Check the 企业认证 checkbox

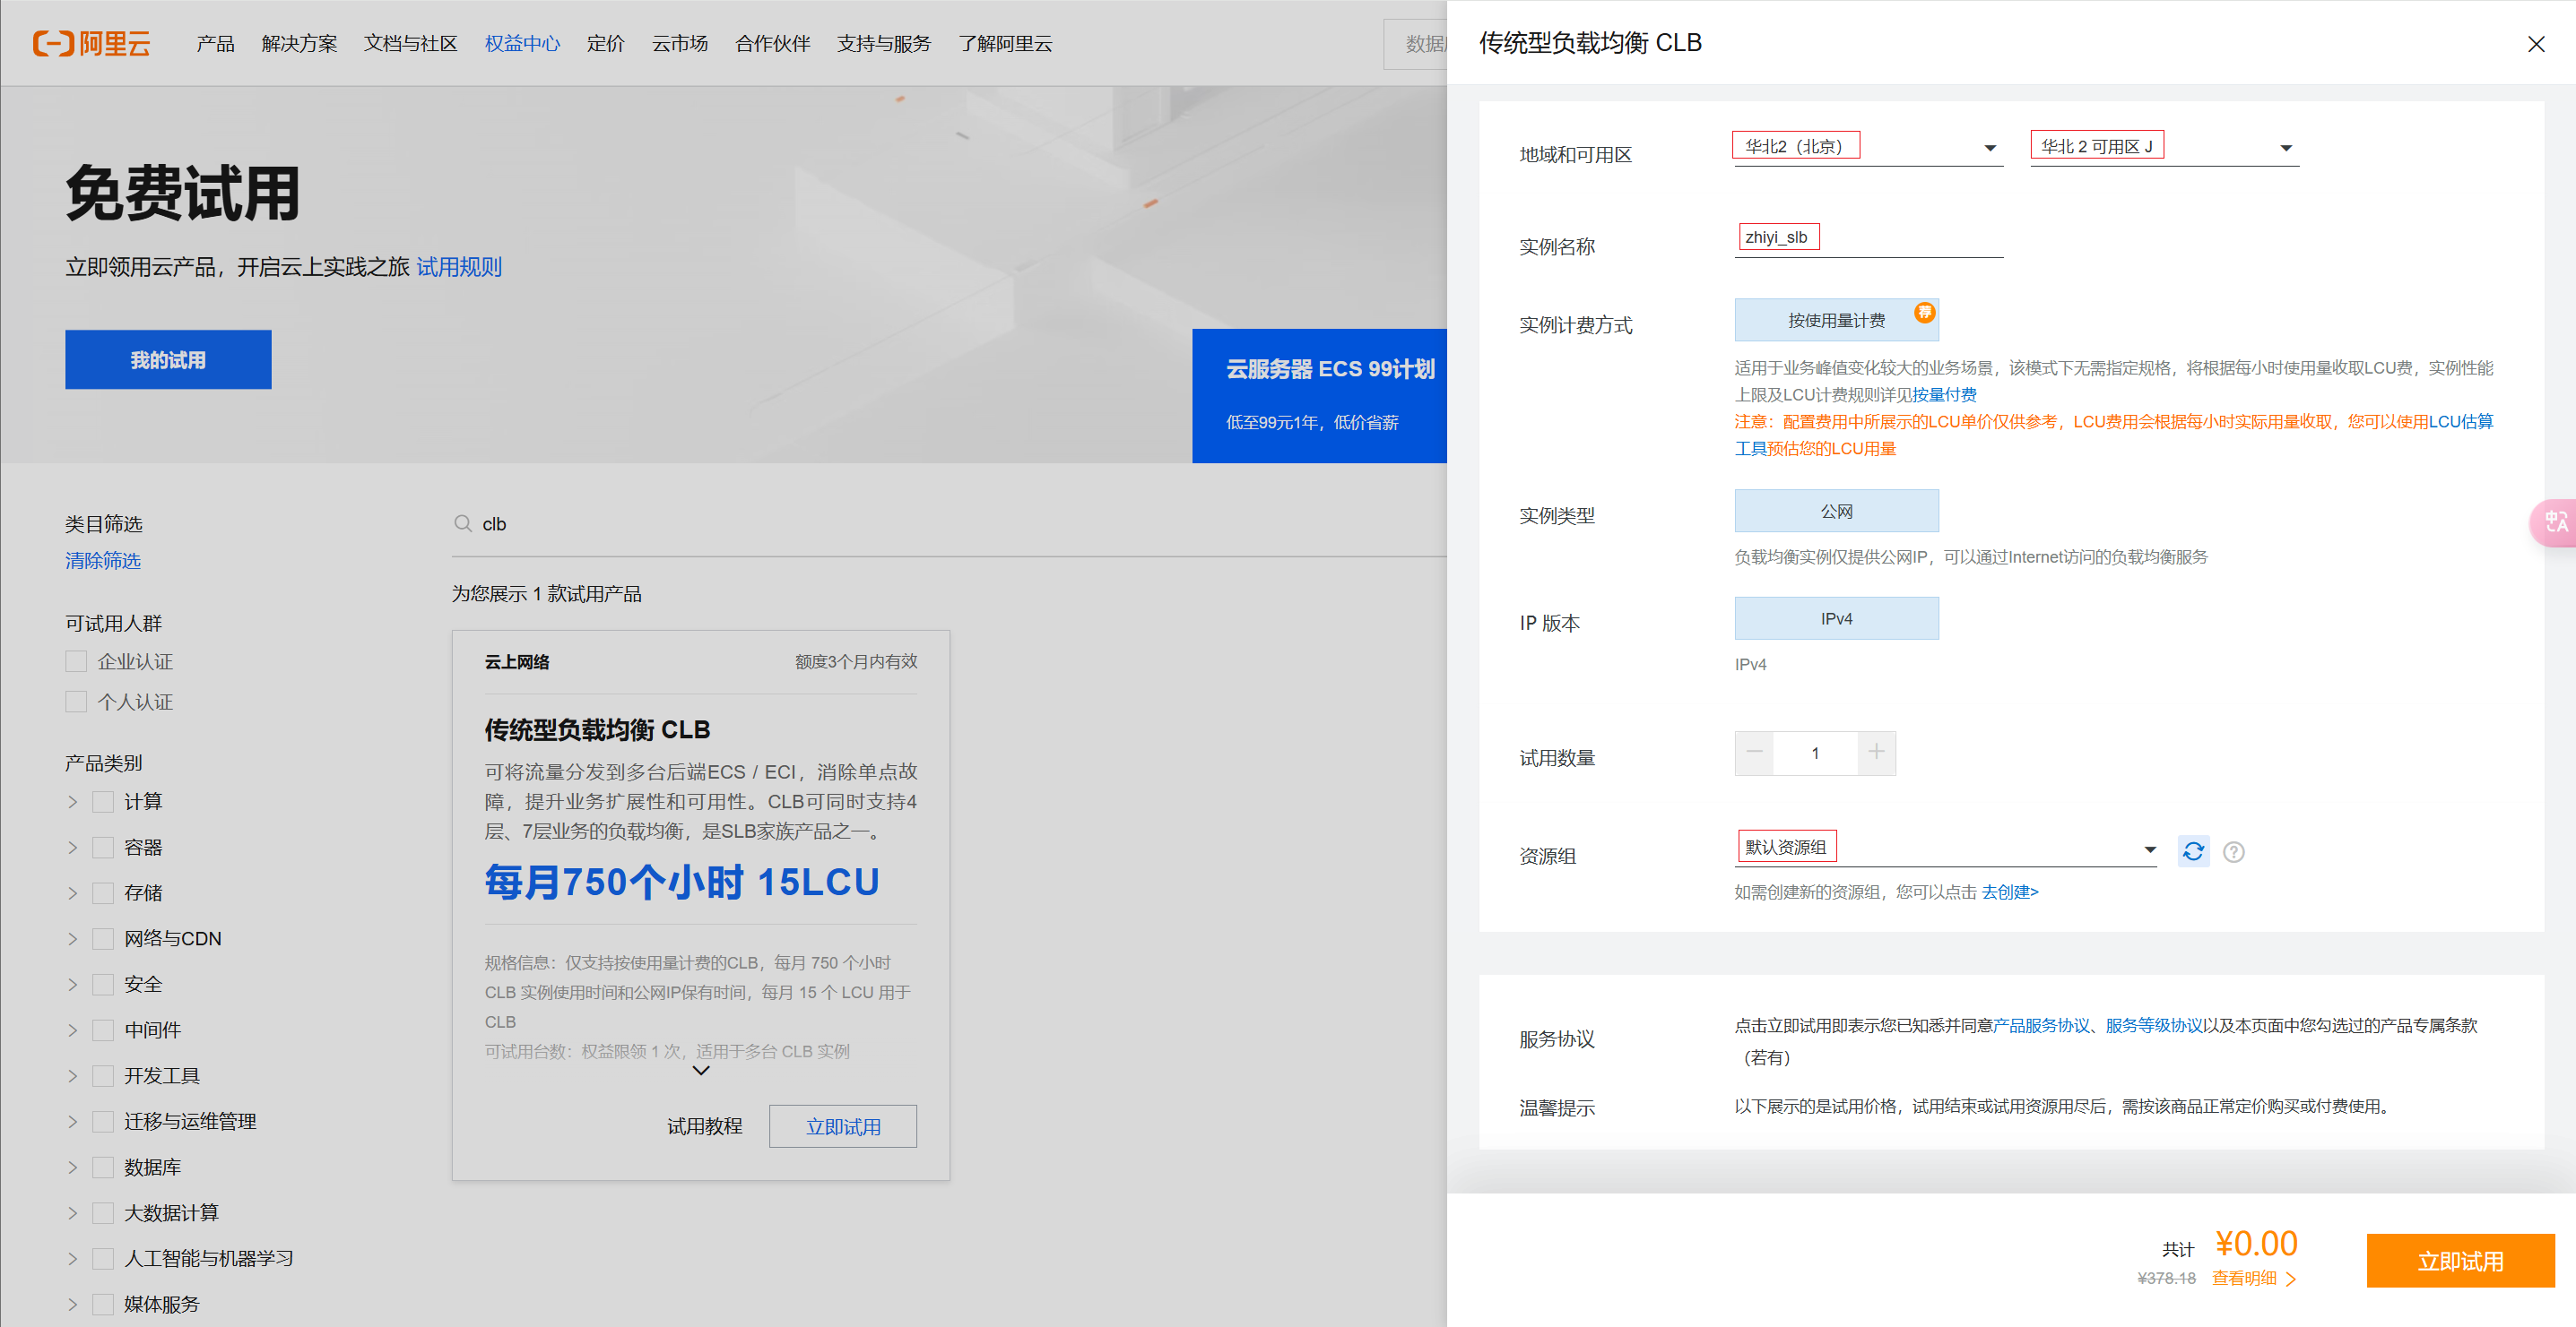[x=76, y=661]
